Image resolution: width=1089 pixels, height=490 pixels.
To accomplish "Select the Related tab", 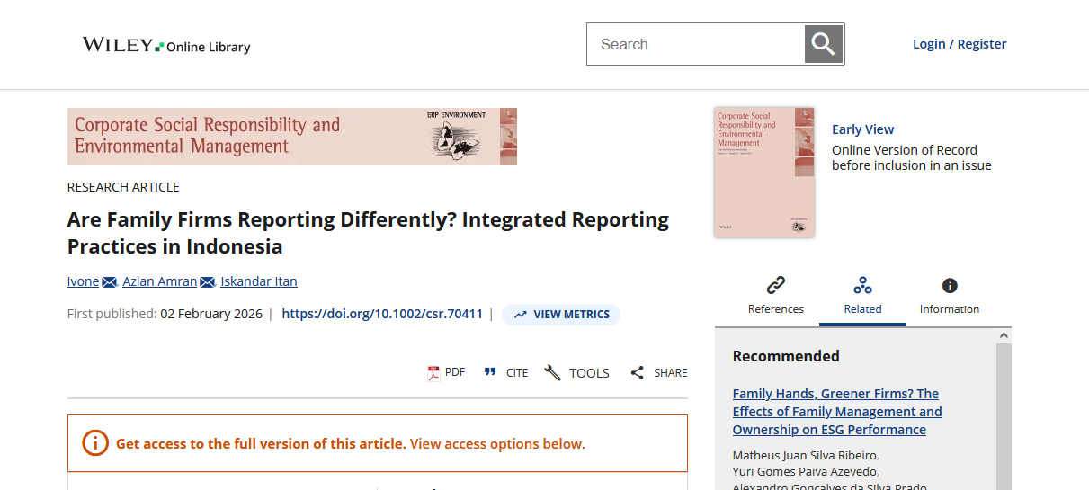I will click(x=862, y=296).
